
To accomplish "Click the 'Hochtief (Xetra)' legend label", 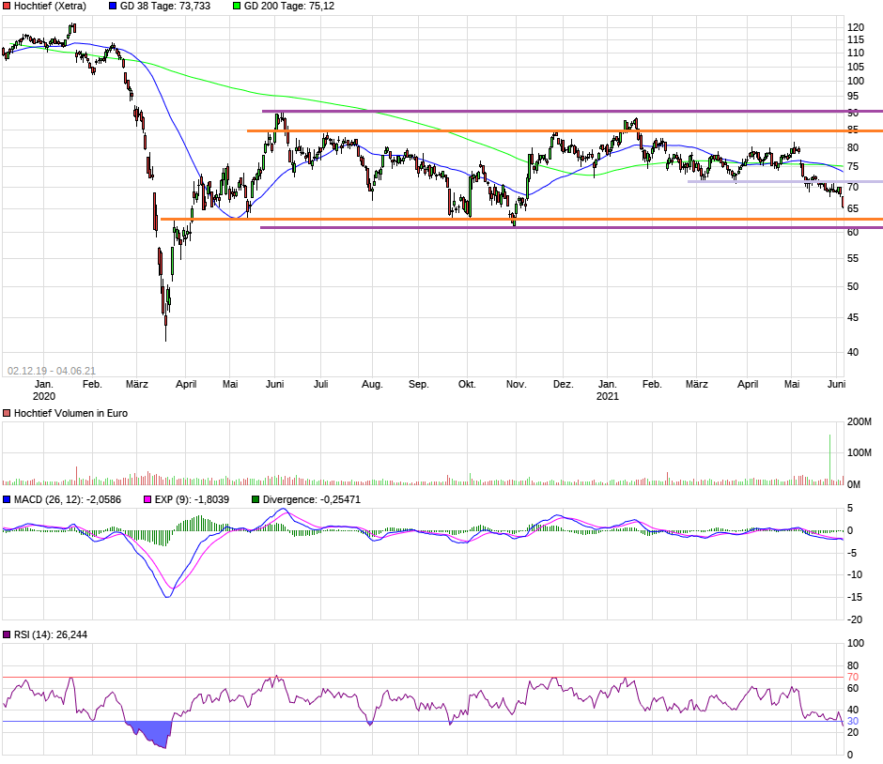I will (x=50, y=7).
